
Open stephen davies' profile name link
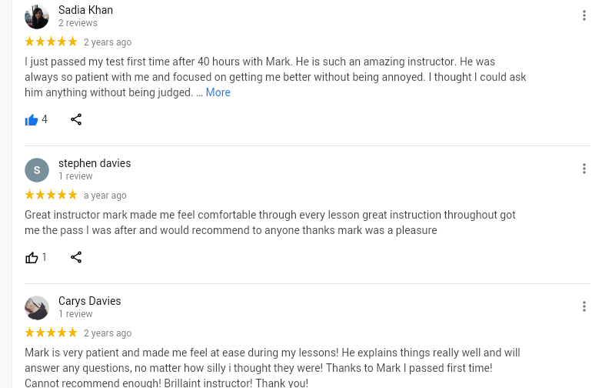click(95, 163)
